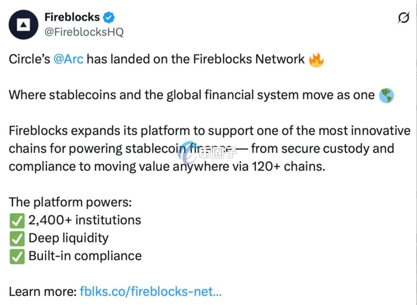Click checkmark beside Built-in compliance
417x305 pixels.
tap(17, 257)
